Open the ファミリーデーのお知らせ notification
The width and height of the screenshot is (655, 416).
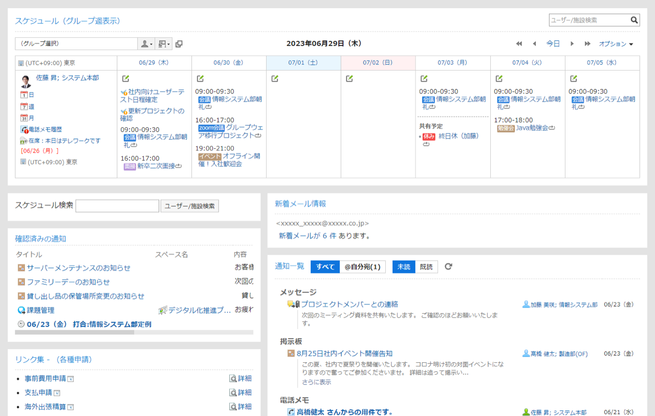point(68,282)
